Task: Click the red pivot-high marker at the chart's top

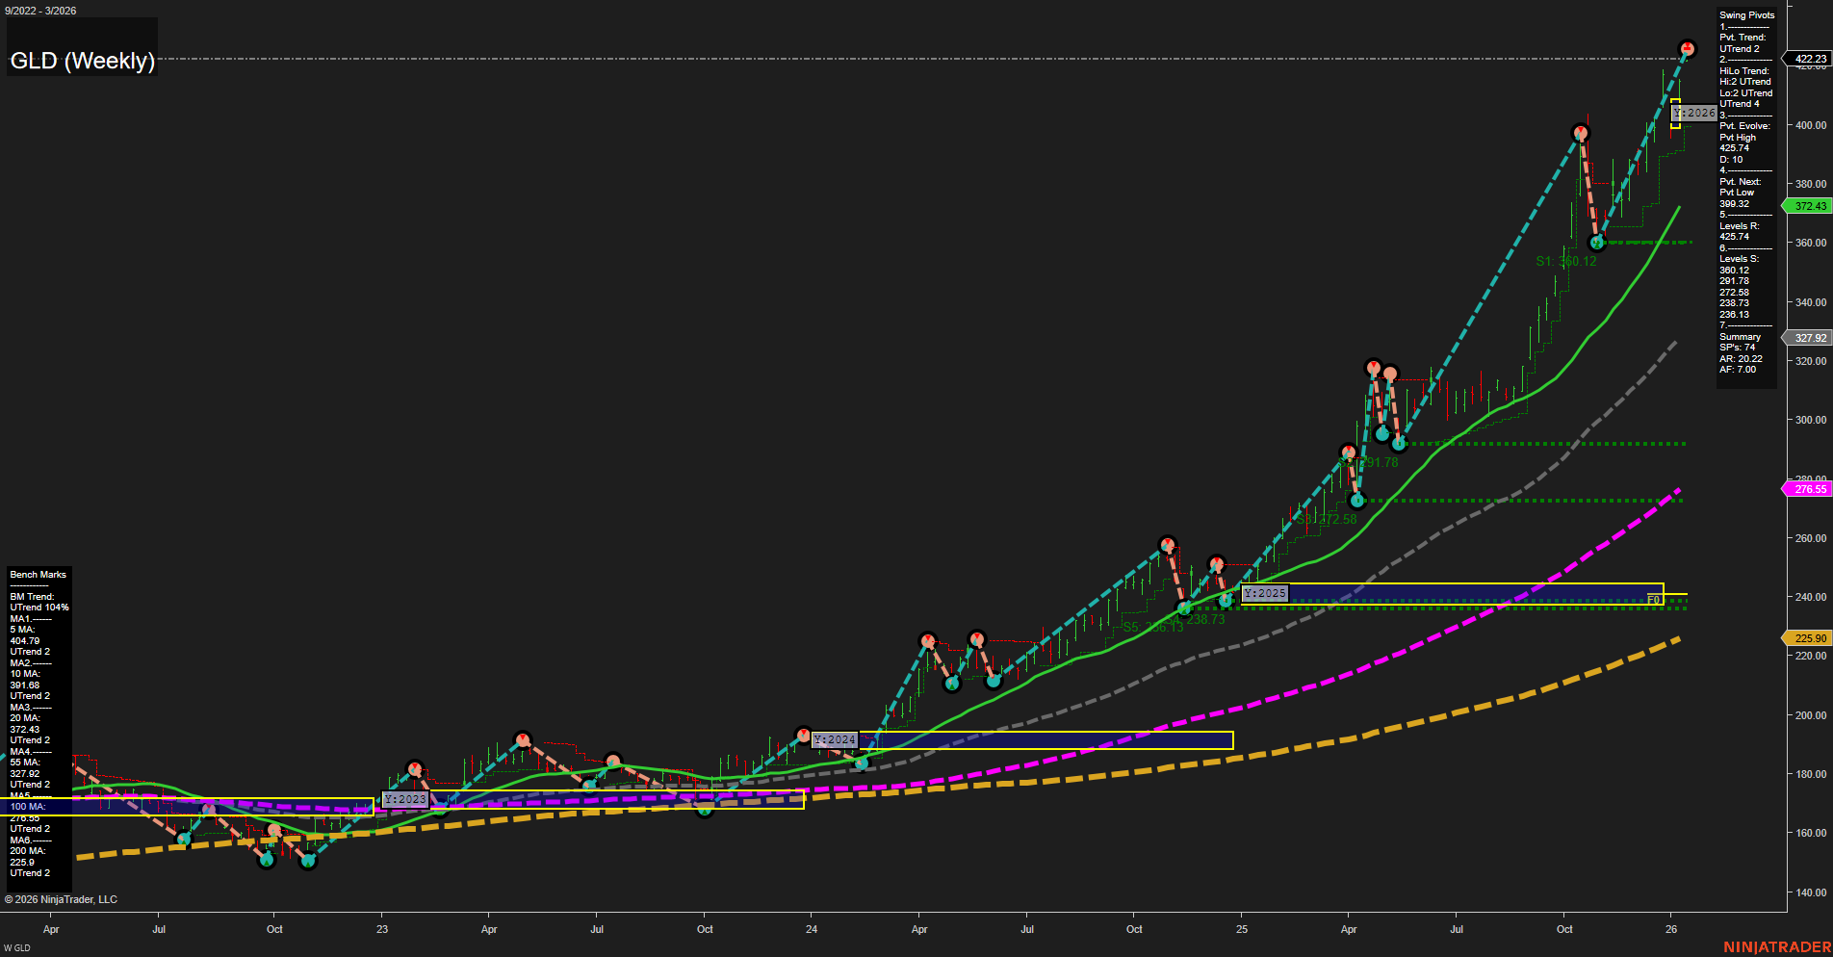Action: pos(1688,46)
